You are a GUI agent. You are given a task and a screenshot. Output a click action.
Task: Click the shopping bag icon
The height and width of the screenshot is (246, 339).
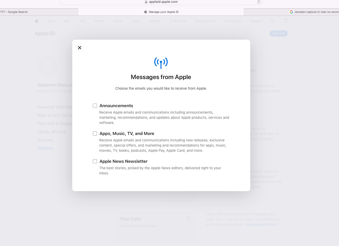pyautogui.click(x=285, y=21)
